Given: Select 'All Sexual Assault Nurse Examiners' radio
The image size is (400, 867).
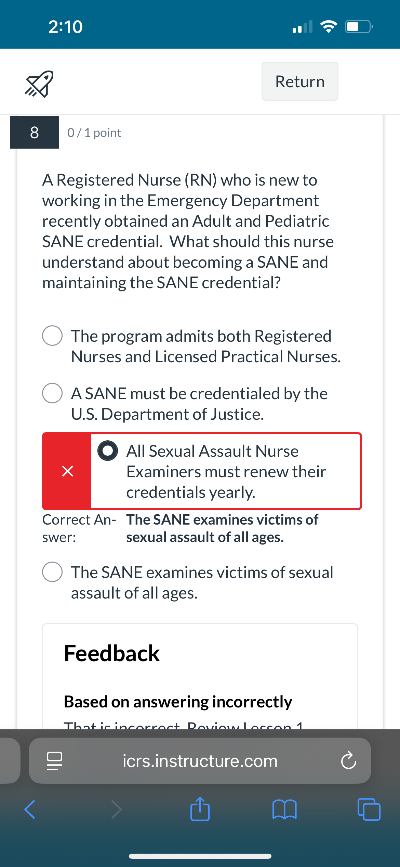Looking at the screenshot, I should (x=108, y=451).
